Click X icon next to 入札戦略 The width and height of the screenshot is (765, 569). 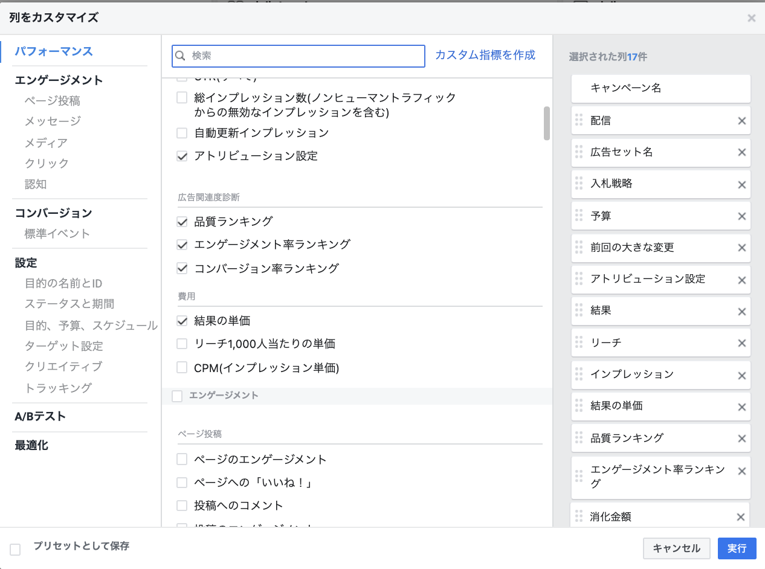[741, 184]
